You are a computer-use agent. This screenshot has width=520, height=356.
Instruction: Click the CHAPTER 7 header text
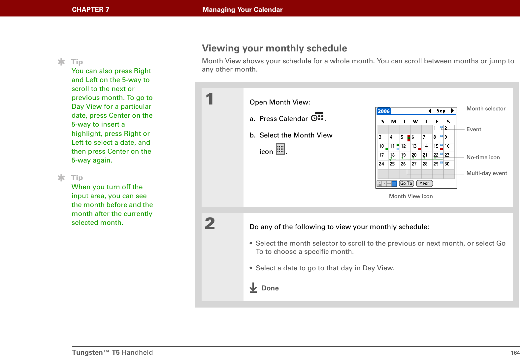[91, 10]
